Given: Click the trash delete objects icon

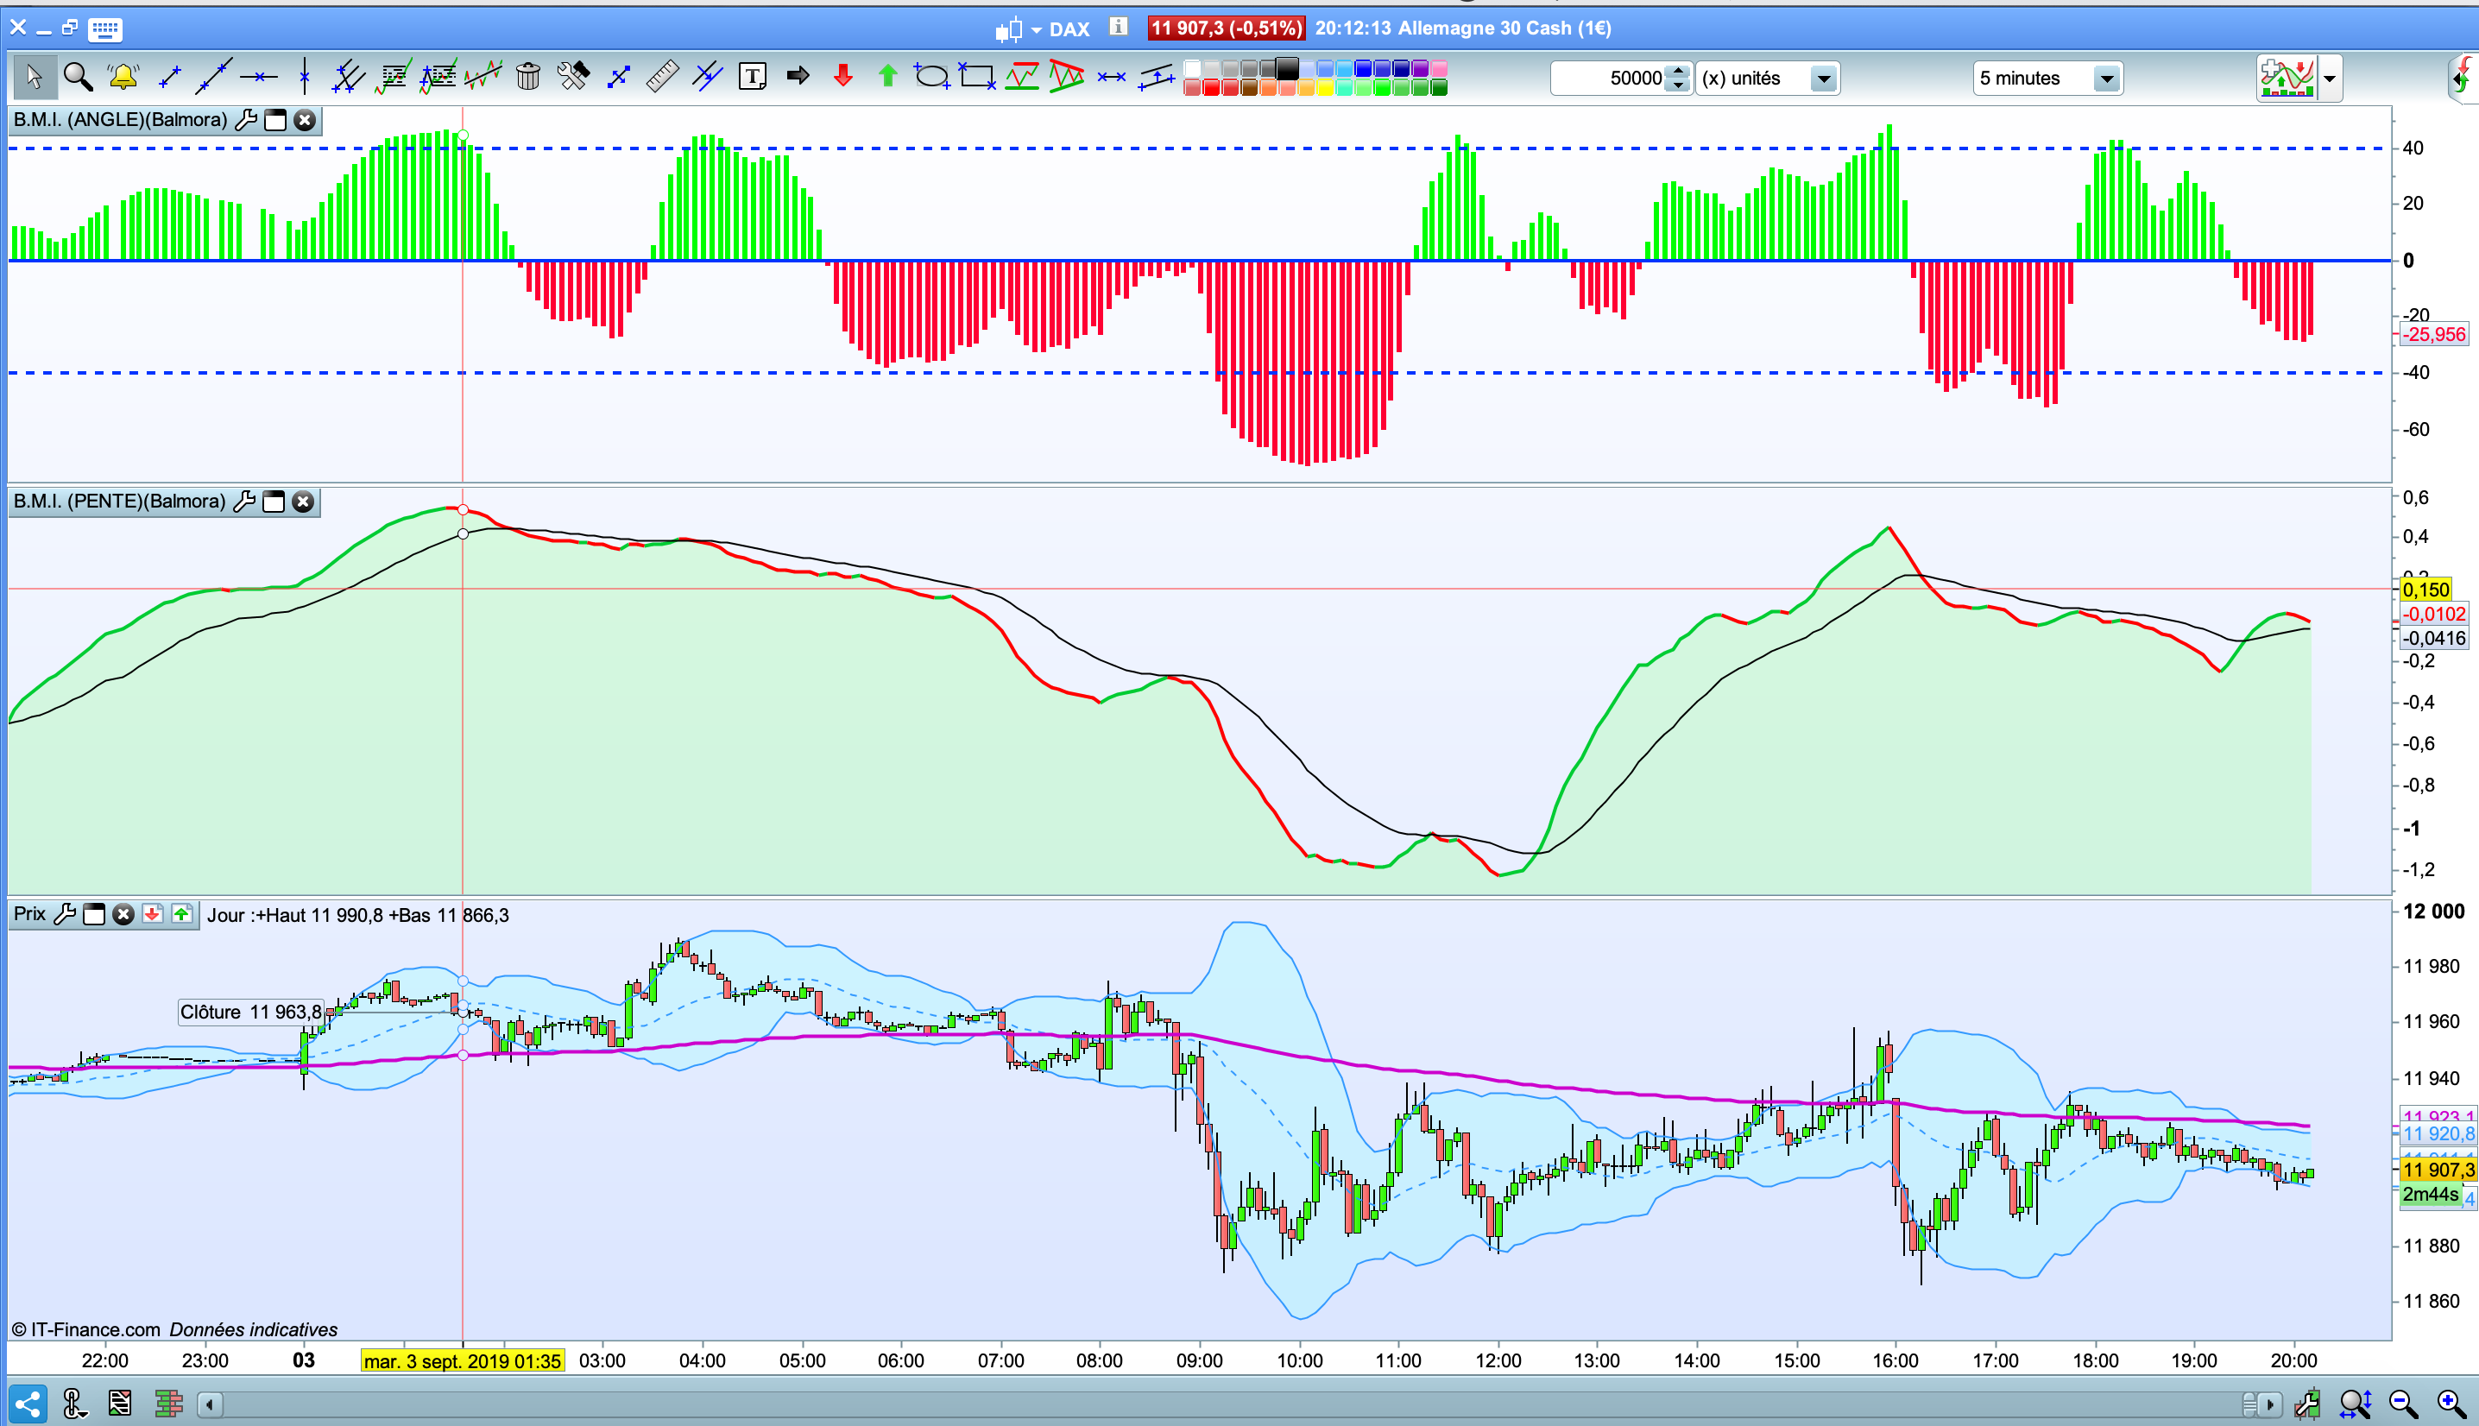Looking at the screenshot, I should click(x=527, y=76).
